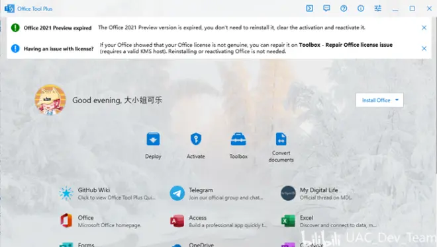
Task: Click 'Having an issue with license?' heading
Action: (58, 49)
